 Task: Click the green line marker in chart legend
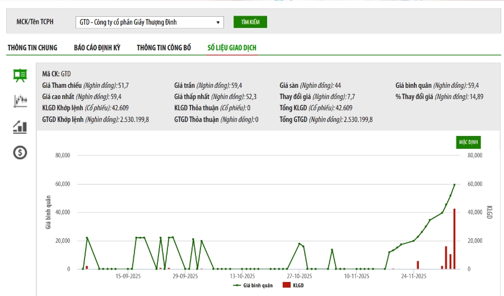click(237, 285)
